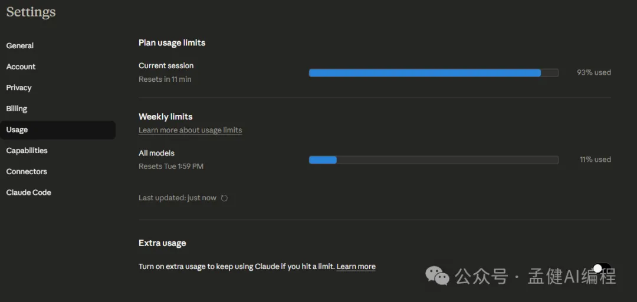Click the 93% used label

coord(593,73)
